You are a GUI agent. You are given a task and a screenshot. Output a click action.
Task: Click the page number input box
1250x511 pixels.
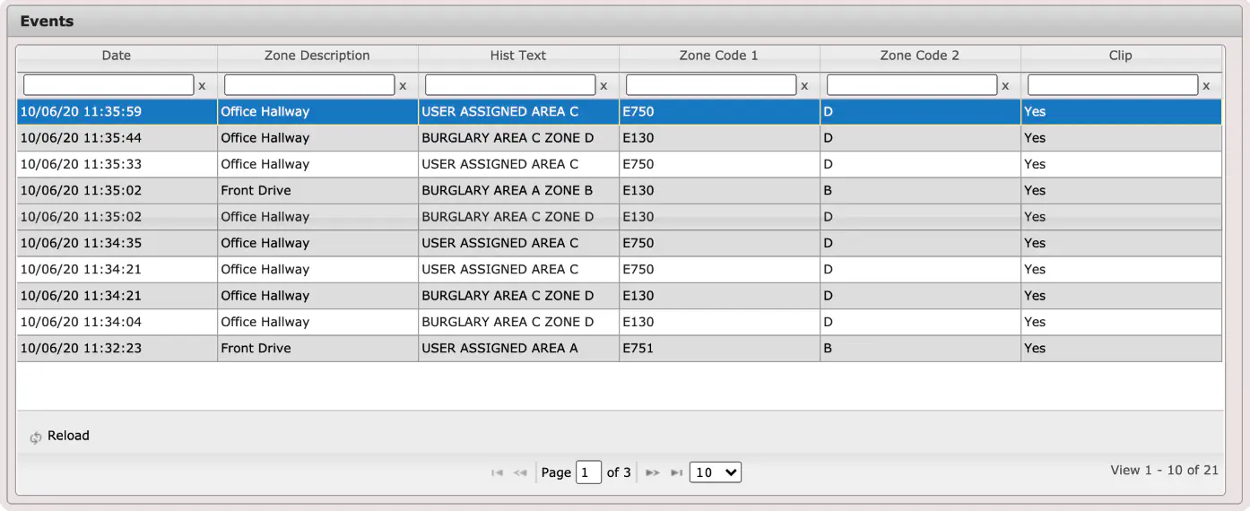[x=588, y=472]
